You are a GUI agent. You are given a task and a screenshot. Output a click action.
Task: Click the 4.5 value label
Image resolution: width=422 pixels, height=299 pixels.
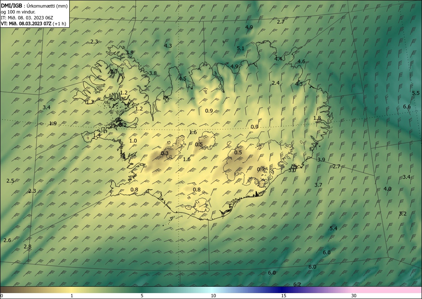(182, 78)
